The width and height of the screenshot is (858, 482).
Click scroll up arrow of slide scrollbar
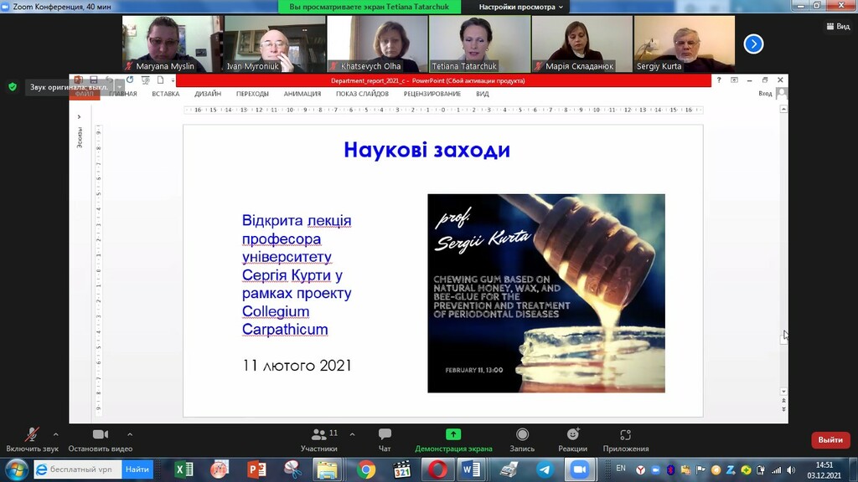[x=783, y=110]
